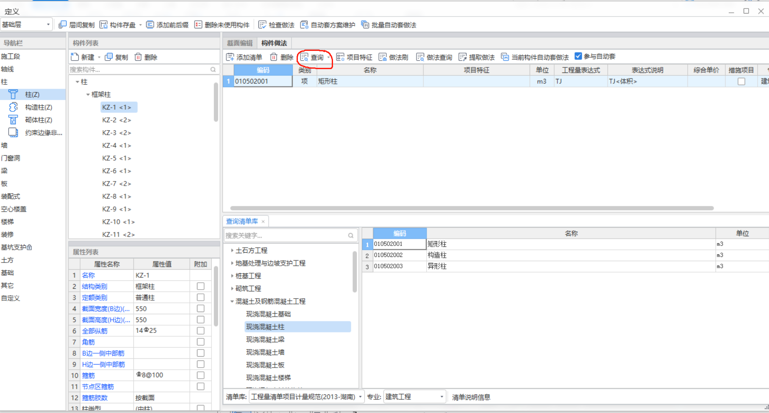
Task: Click the 检查做法 check icon
Action: pyautogui.click(x=262, y=25)
